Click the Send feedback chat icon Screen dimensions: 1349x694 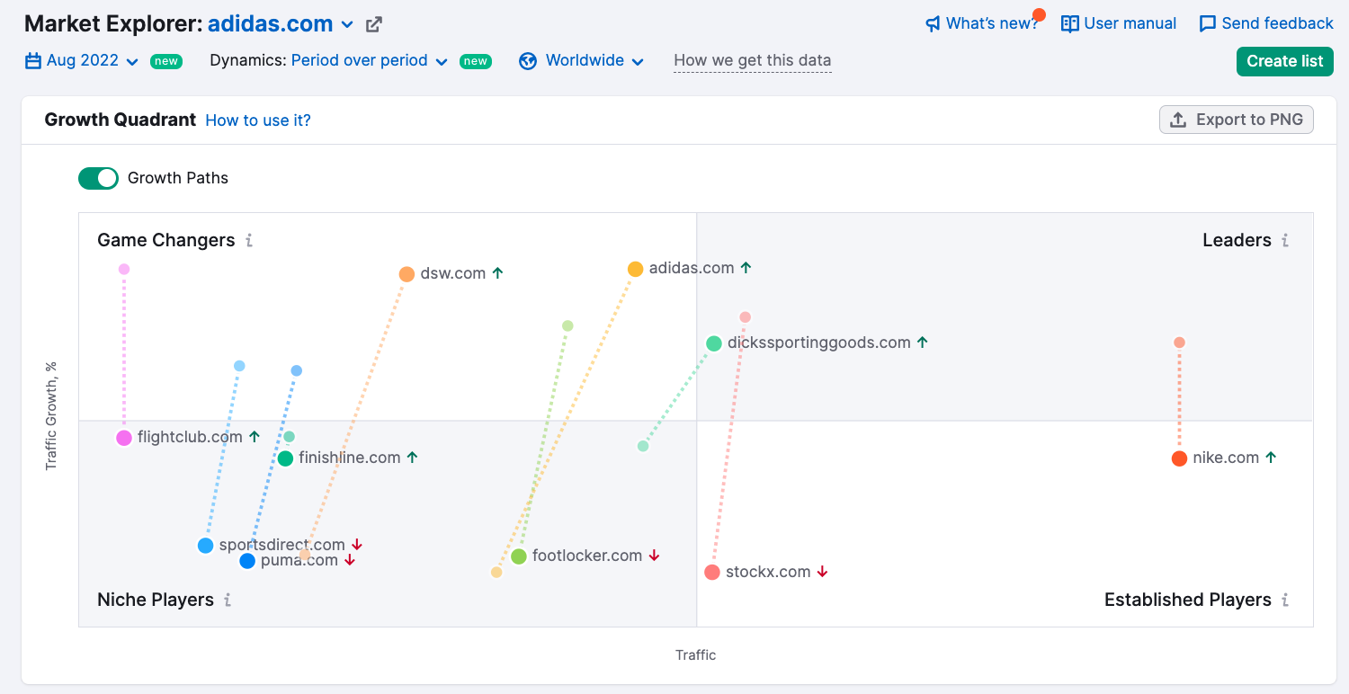click(1208, 24)
